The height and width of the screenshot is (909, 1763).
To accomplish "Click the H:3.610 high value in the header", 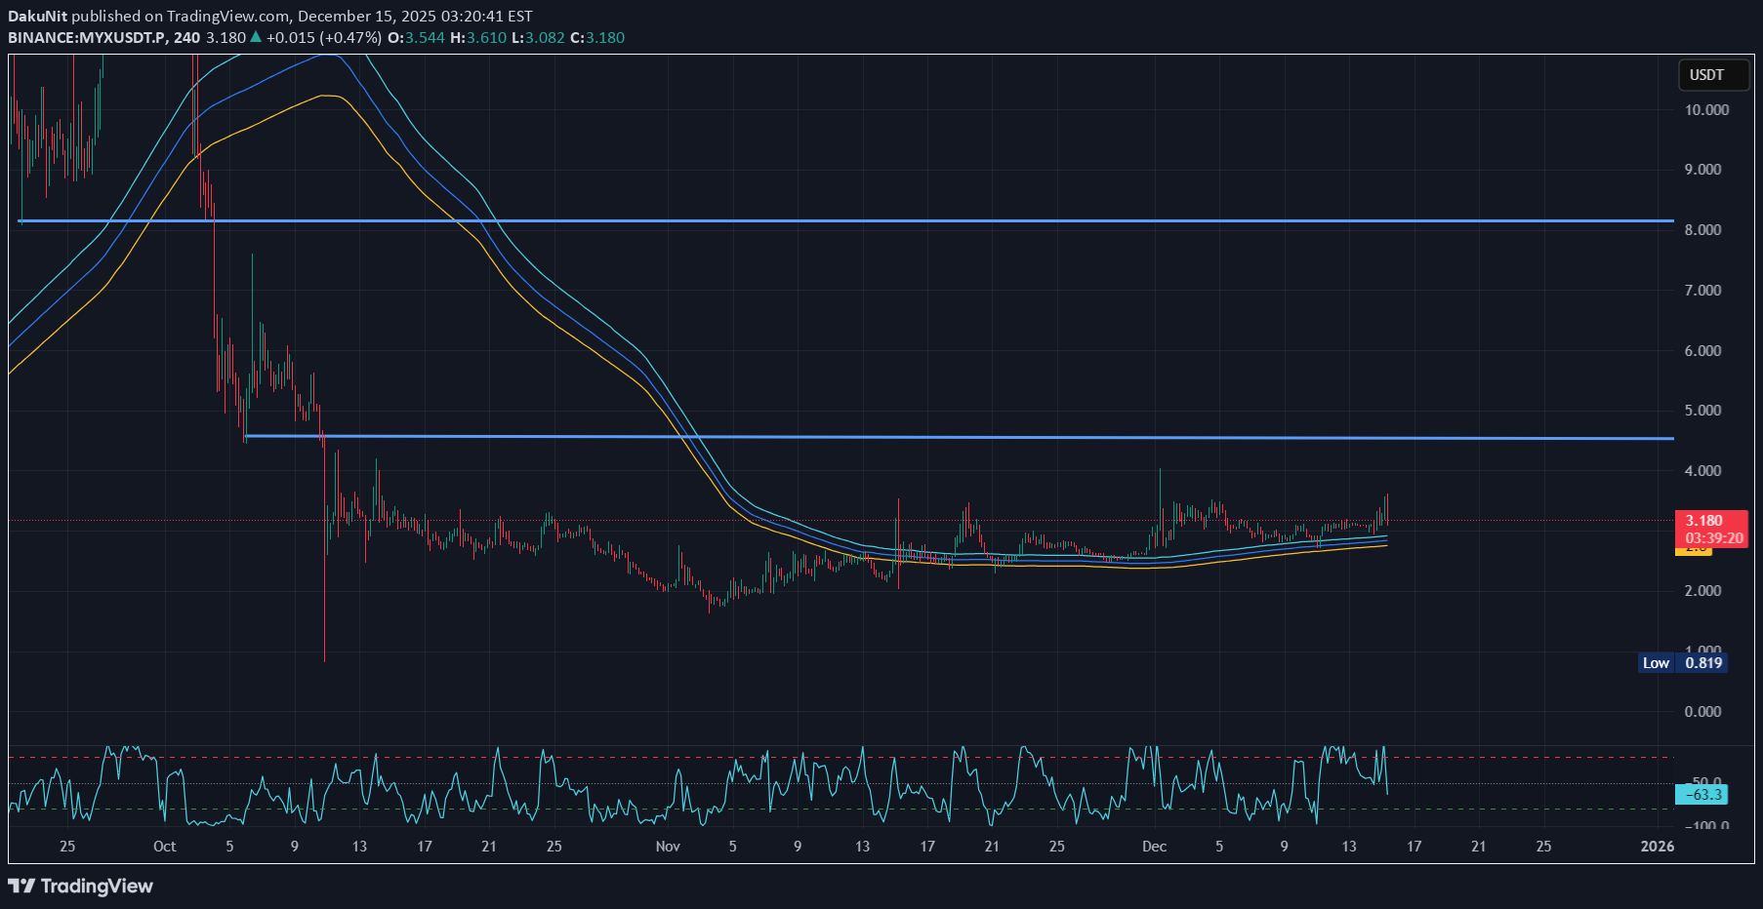I will [x=478, y=38].
